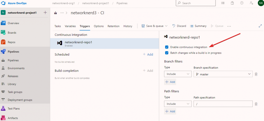Click the plus icon beside networknerd-project1
Screen dimensions: 264x121
click(x=45, y=13)
